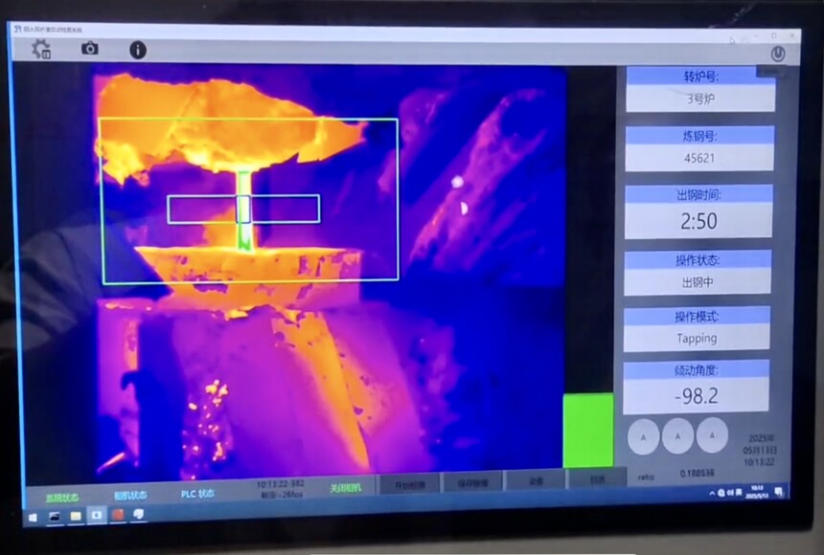Click the first gray button right of 关闭相机
The image size is (824, 555).
coord(409,484)
